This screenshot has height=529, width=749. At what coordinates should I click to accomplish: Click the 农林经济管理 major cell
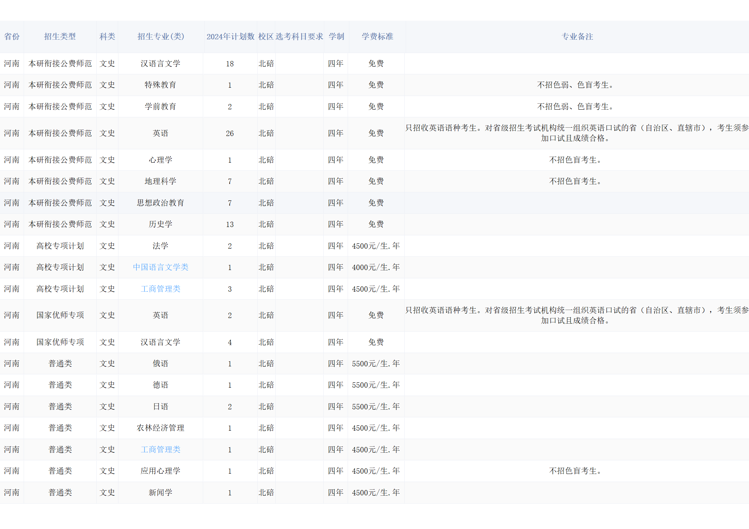tap(160, 428)
